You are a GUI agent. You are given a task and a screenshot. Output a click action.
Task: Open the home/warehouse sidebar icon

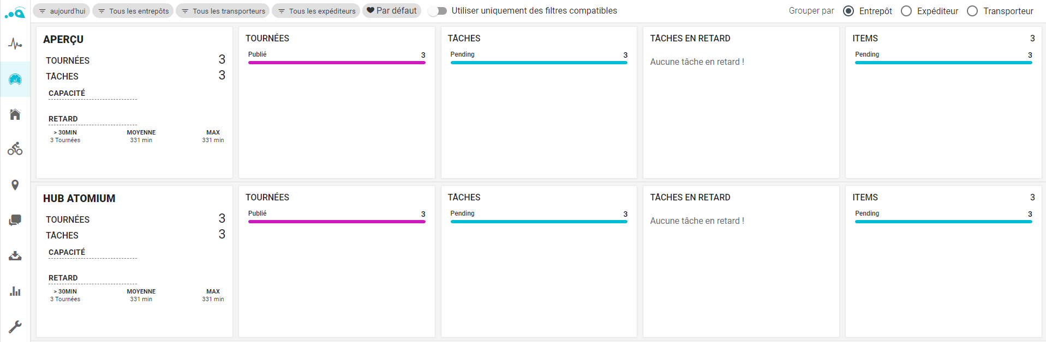click(15, 114)
